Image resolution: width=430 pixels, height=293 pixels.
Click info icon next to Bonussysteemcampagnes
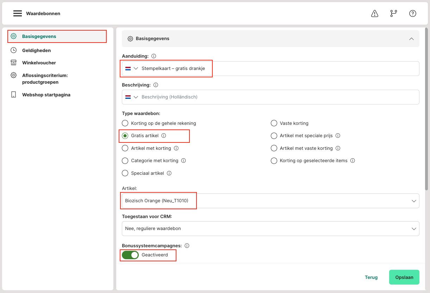click(x=187, y=246)
